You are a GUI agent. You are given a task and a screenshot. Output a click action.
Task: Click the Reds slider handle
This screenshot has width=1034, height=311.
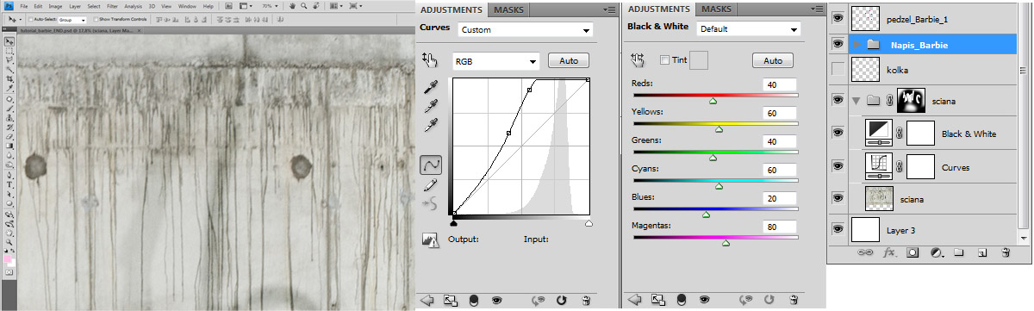tap(713, 101)
